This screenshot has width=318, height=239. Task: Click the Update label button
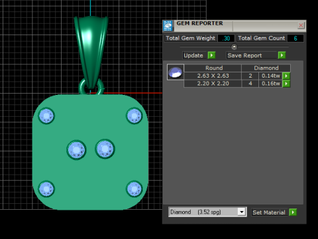click(194, 55)
